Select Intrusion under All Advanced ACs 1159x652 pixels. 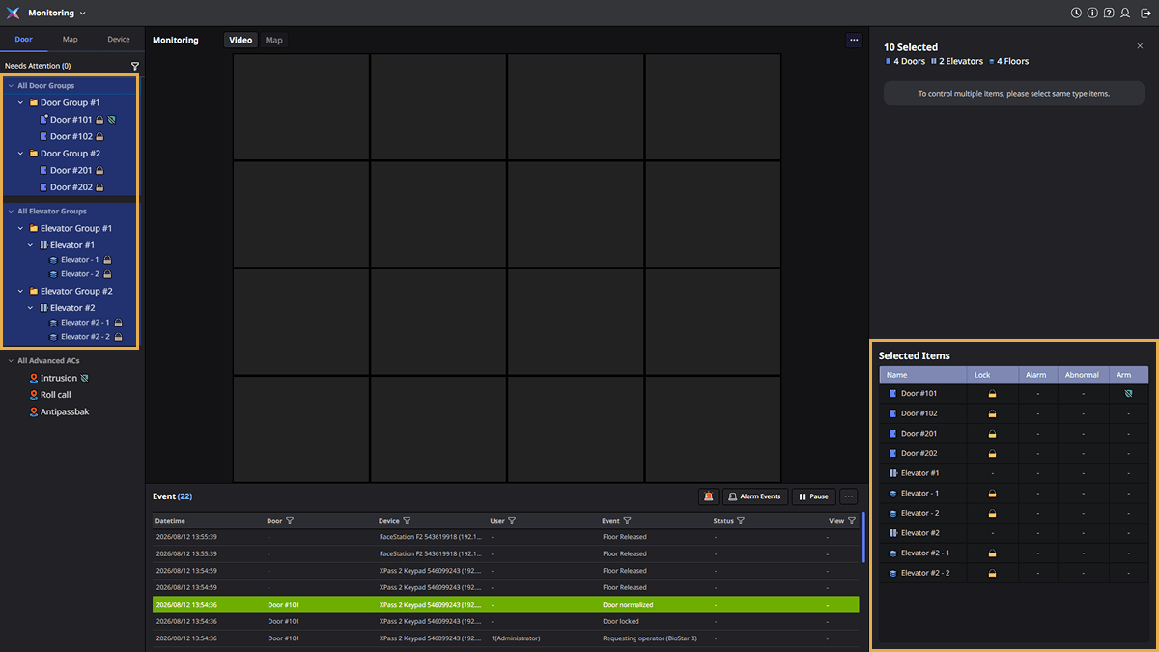pyautogui.click(x=59, y=378)
